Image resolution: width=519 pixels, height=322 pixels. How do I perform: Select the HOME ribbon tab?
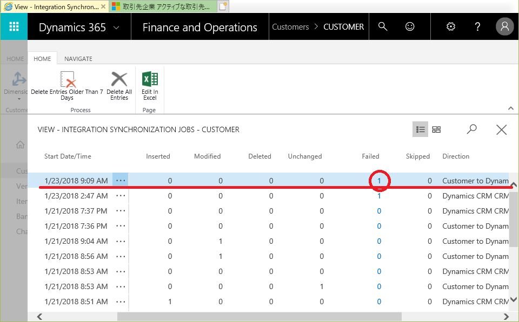tap(42, 59)
